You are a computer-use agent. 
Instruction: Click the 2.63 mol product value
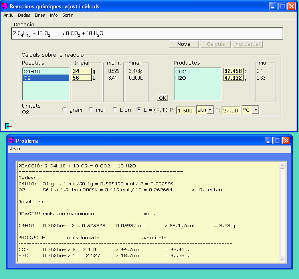click(261, 78)
